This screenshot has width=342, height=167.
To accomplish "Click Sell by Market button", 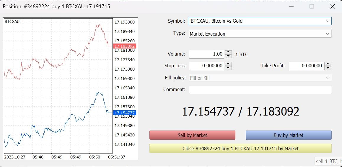I will point(192,135).
